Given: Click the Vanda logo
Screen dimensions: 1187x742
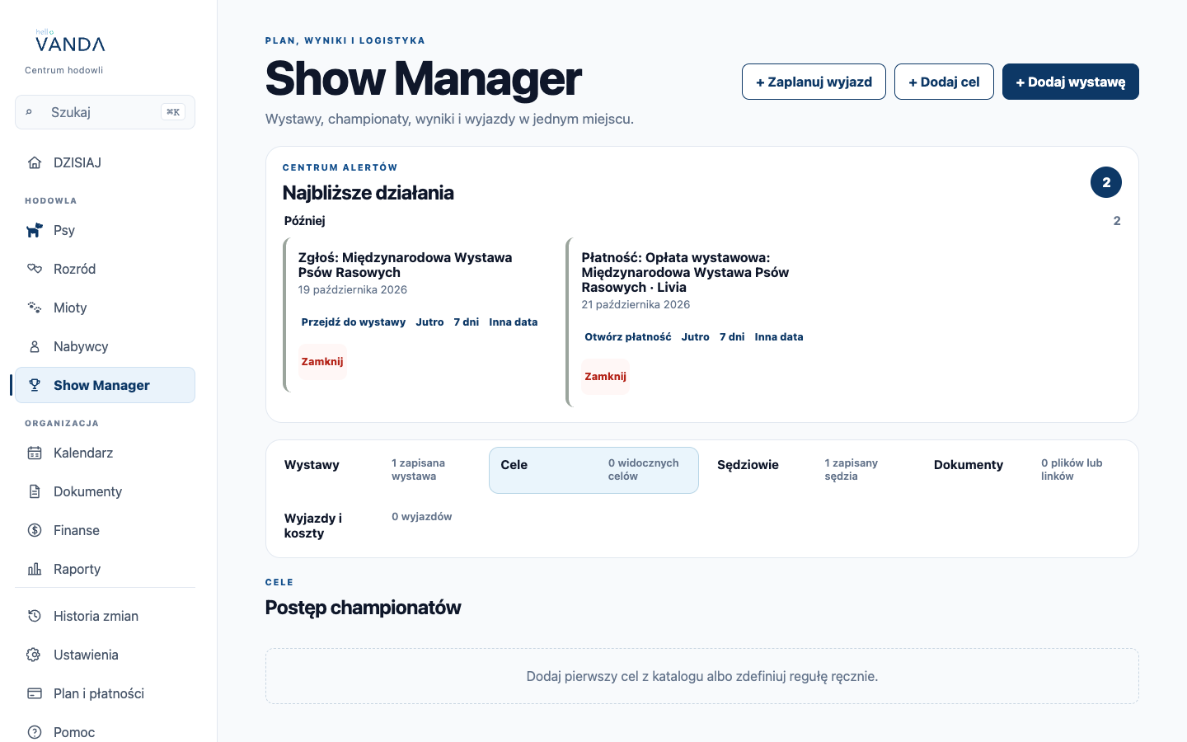Looking at the screenshot, I should [70, 41].
